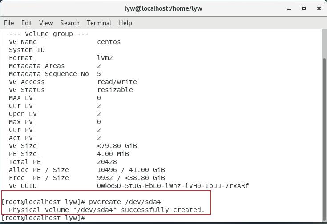
Task: Click the Cur LV label
Action: pyautogui.click(x=21, y=106)
